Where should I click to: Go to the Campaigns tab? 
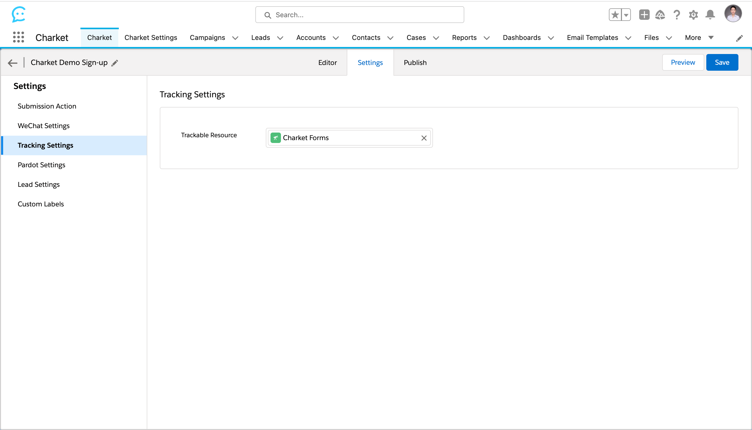tap(207, 38)
